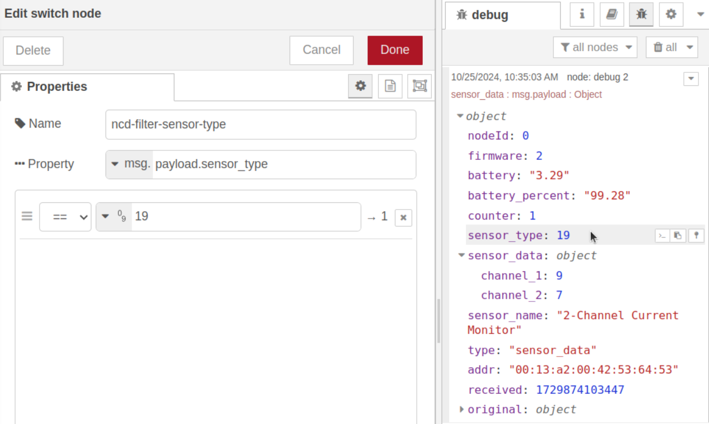This screenshot has height=424, width=709.
Task: Click the payload.sensor_type property field
Action: 284,164
